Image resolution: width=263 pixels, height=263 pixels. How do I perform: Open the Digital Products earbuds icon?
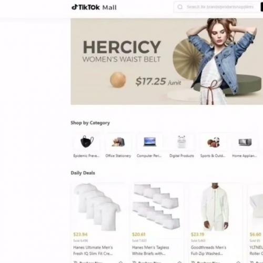tap(181, 141)
